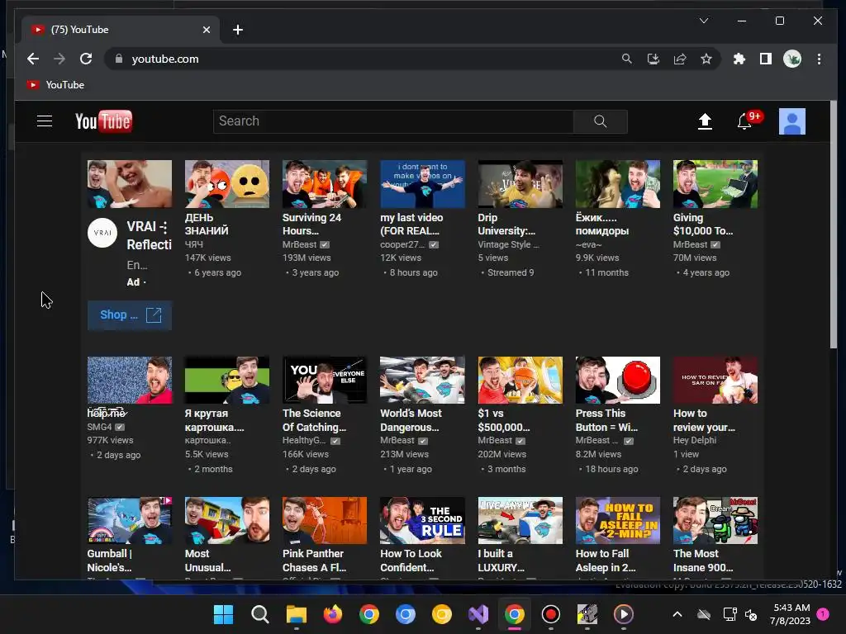Image resolution: width=846 pixels, height=634 pixels.
Task: Open Я крутая картошка video title
Action: tap(214, 420)
